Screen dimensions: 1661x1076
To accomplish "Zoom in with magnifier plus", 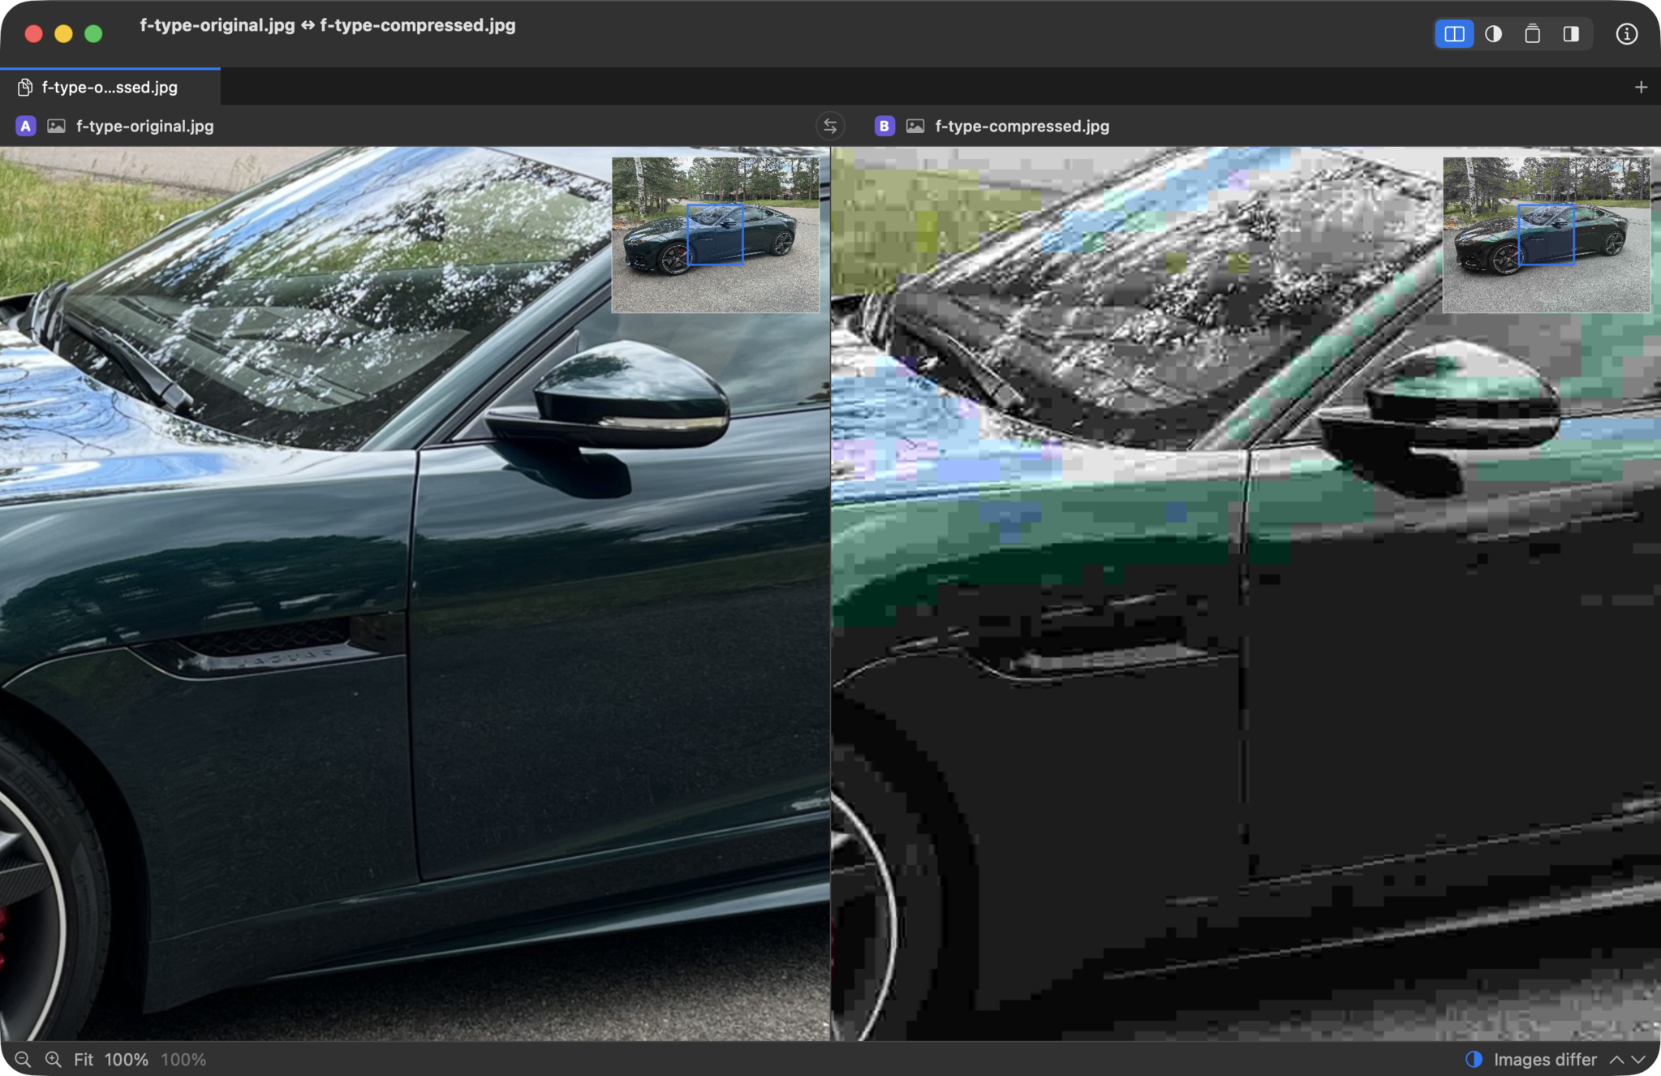I will point(54,1059).
